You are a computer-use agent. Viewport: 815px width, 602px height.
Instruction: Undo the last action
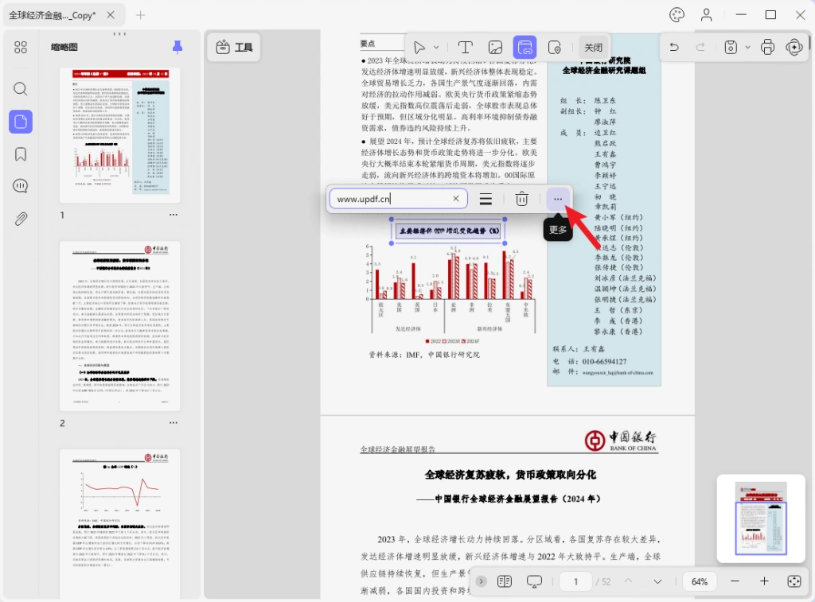674,47
